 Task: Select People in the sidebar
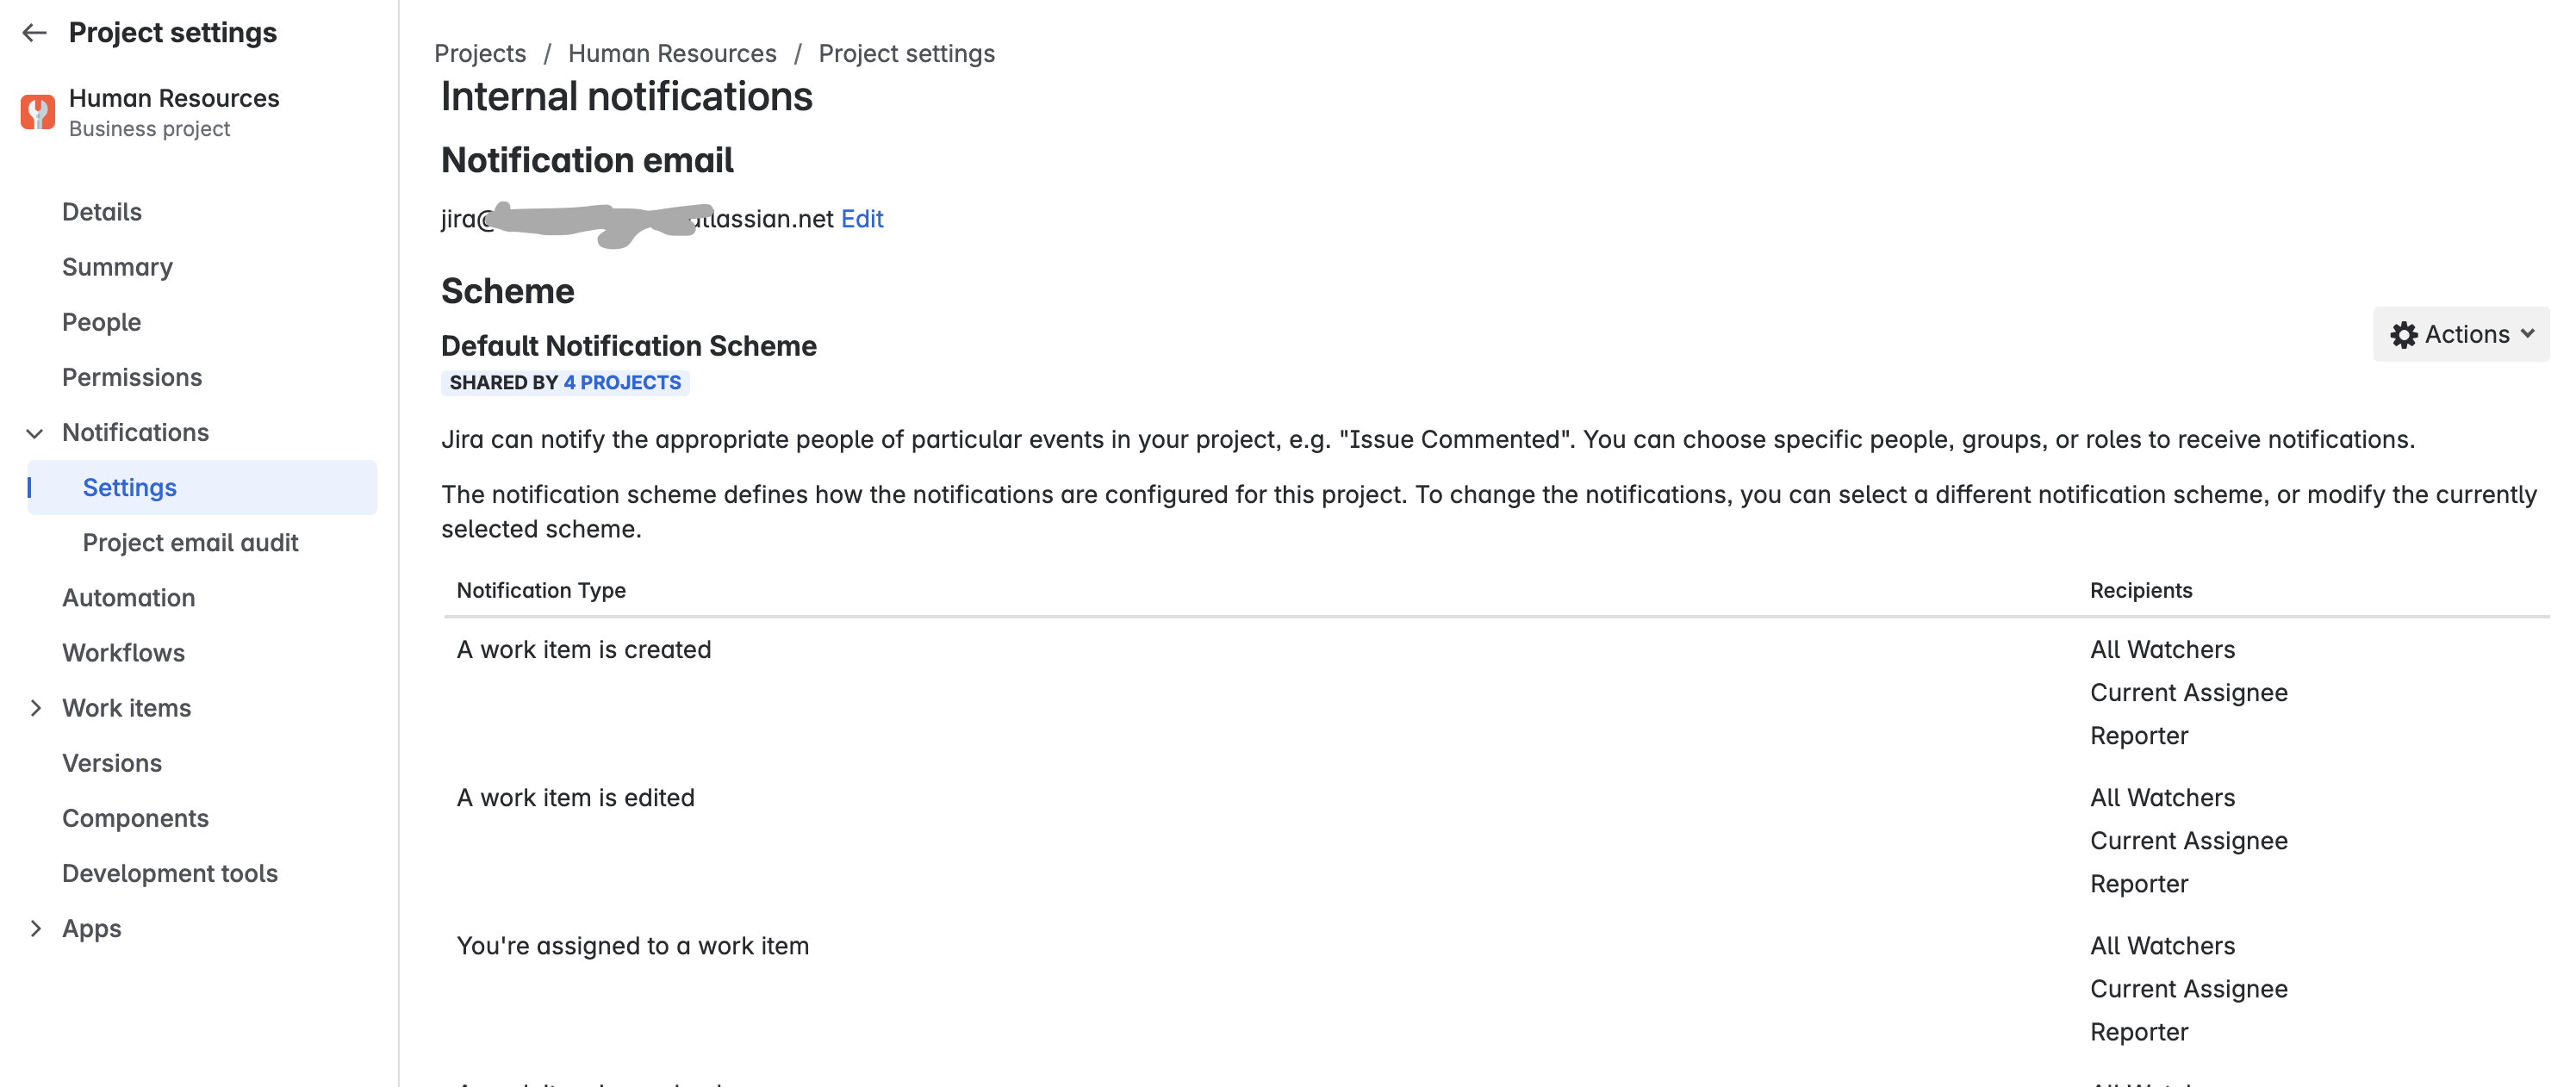click(102, 322)
